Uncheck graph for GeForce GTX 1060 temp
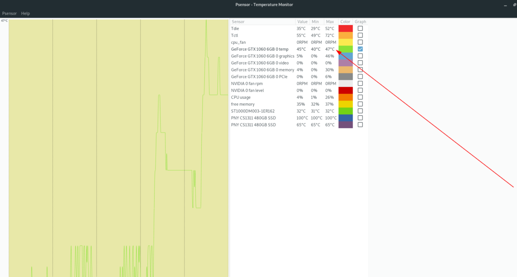Viewport: 517px width, 277px height. (360, 49)
